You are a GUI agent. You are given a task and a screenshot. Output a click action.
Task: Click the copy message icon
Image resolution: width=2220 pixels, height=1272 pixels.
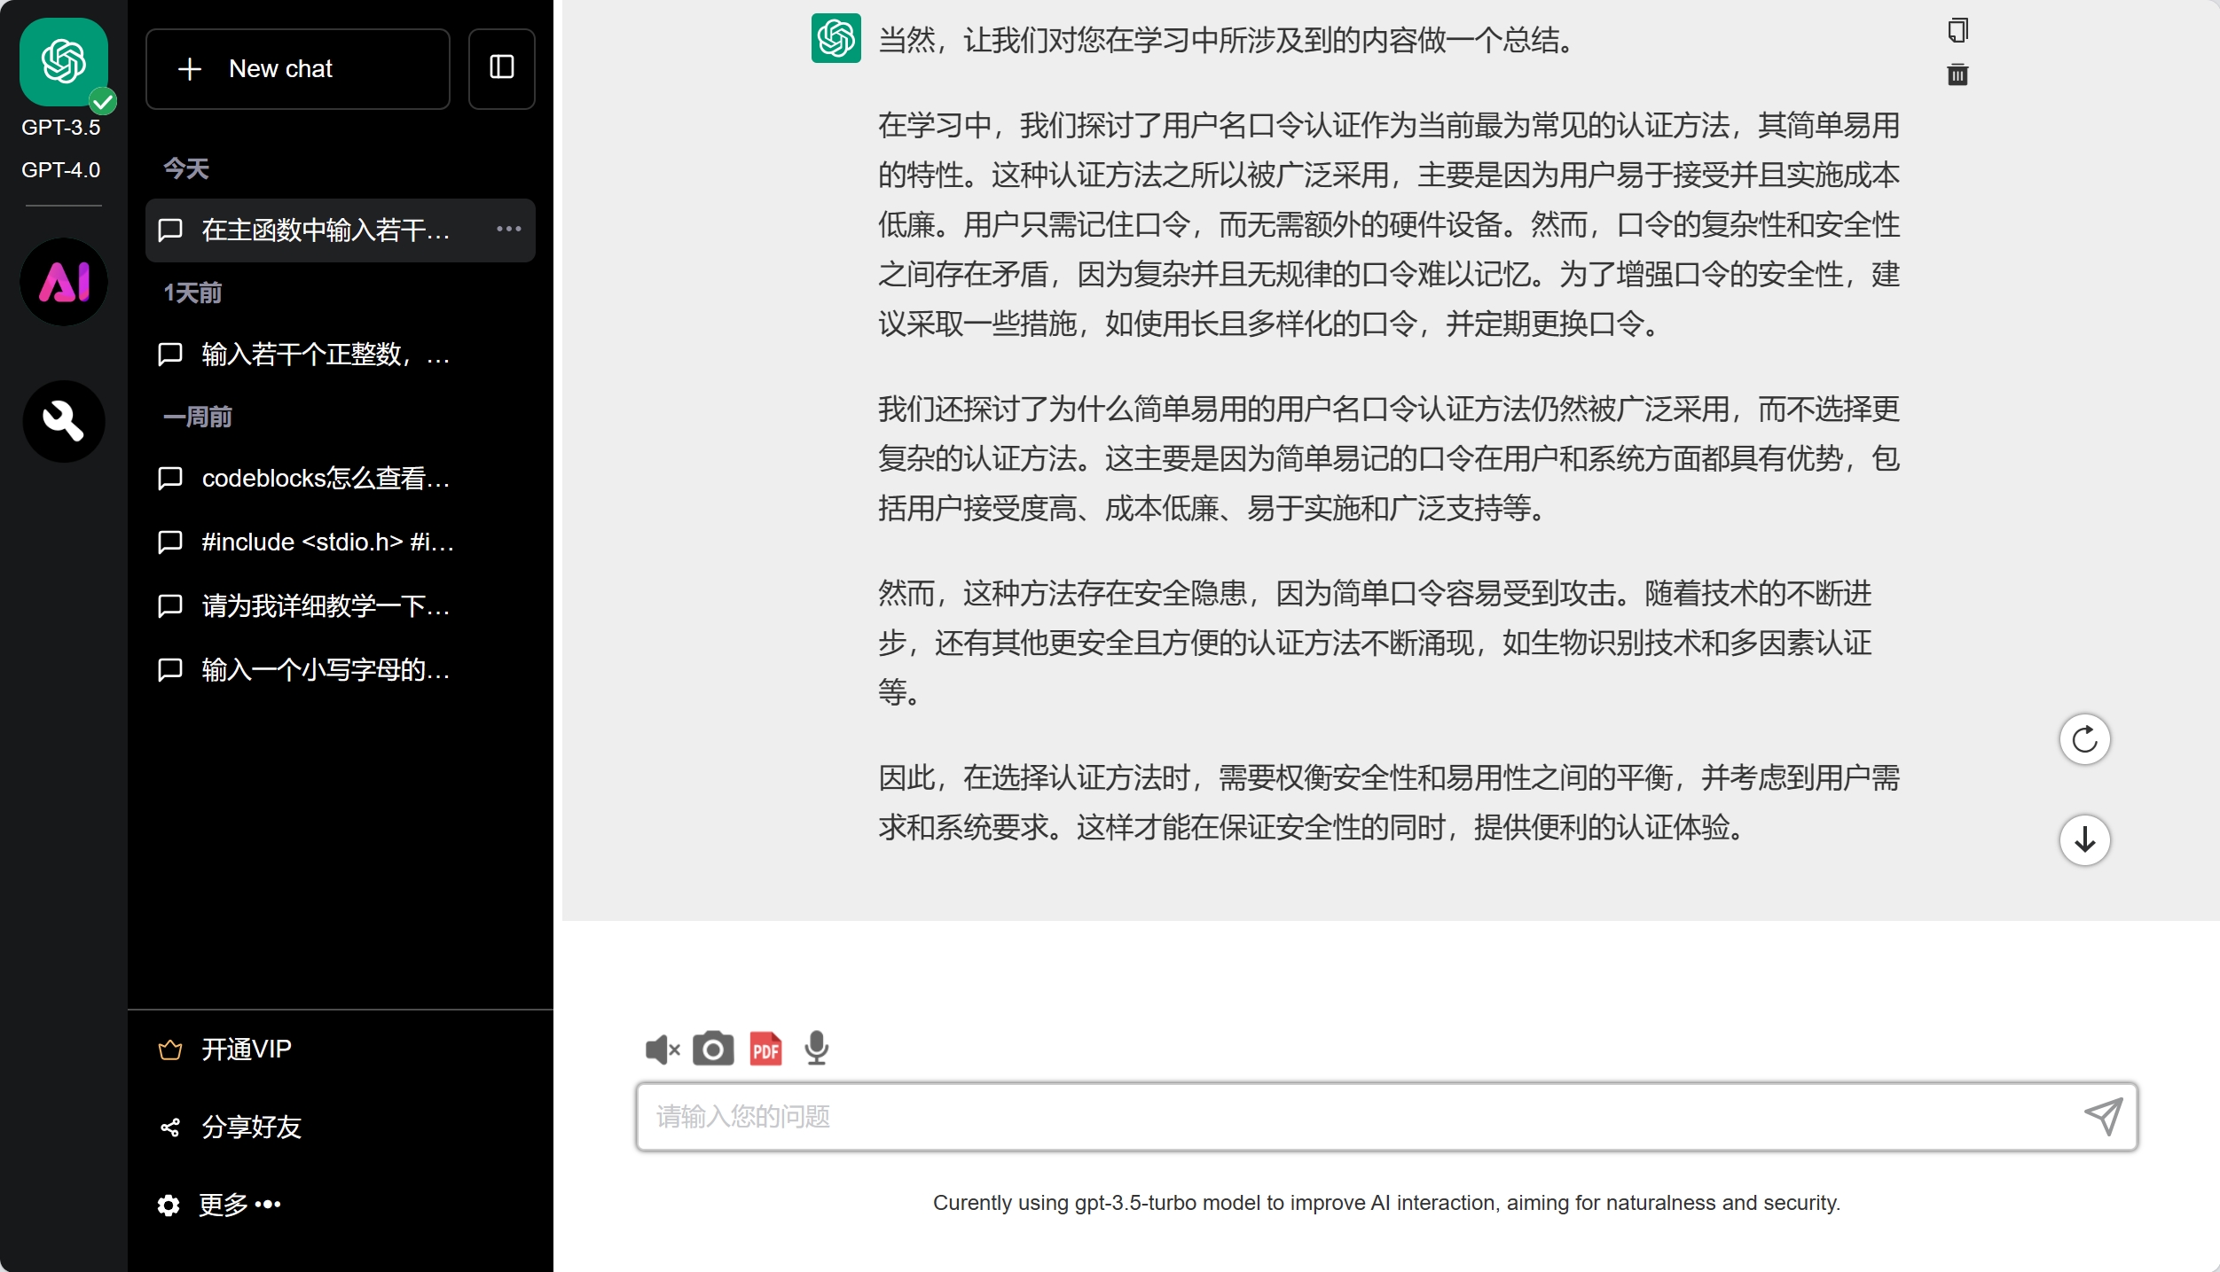coord(1957,31)
